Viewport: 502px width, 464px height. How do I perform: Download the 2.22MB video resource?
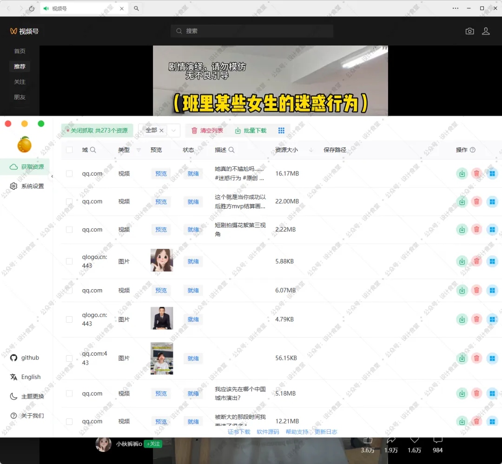[x=462, y=230]
